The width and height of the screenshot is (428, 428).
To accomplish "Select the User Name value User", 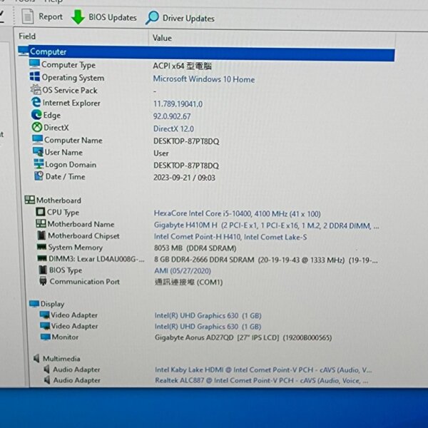I will (x=161, y=153).
